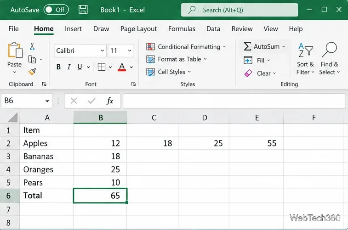Select cell containing Pears

click(46, 182)
